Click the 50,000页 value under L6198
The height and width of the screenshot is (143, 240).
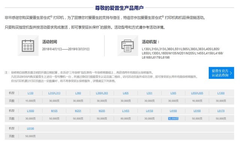pos(30,136)
